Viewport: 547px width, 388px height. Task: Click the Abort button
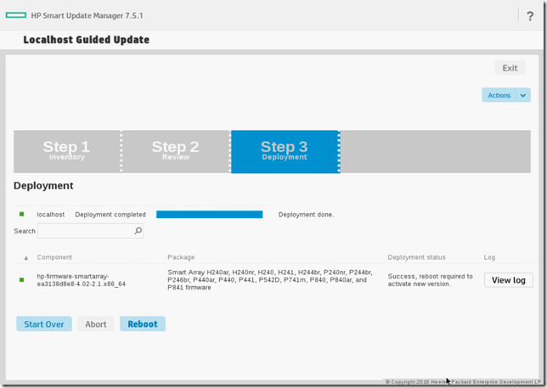point(96,323)
